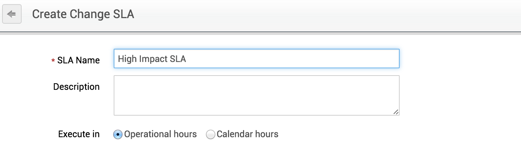Click the 'SLA Name' field label

pos(78,60)
